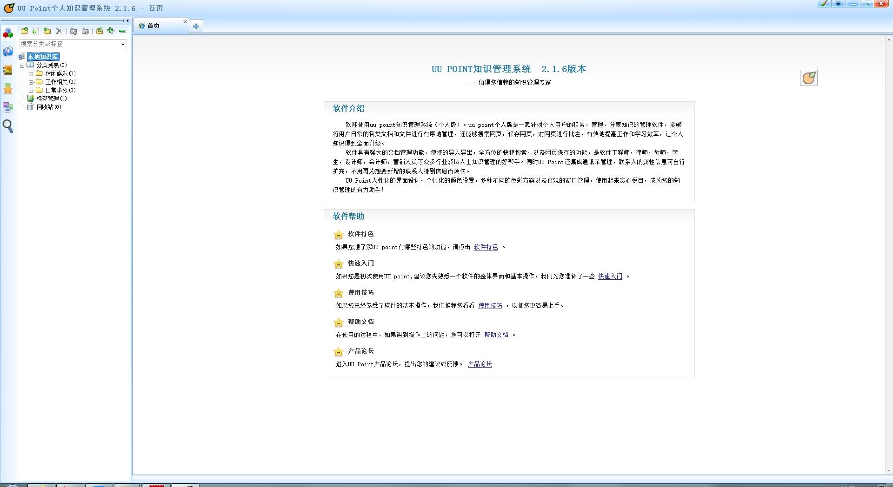Click the green plus expand-all icon

(x=111, y=31)
